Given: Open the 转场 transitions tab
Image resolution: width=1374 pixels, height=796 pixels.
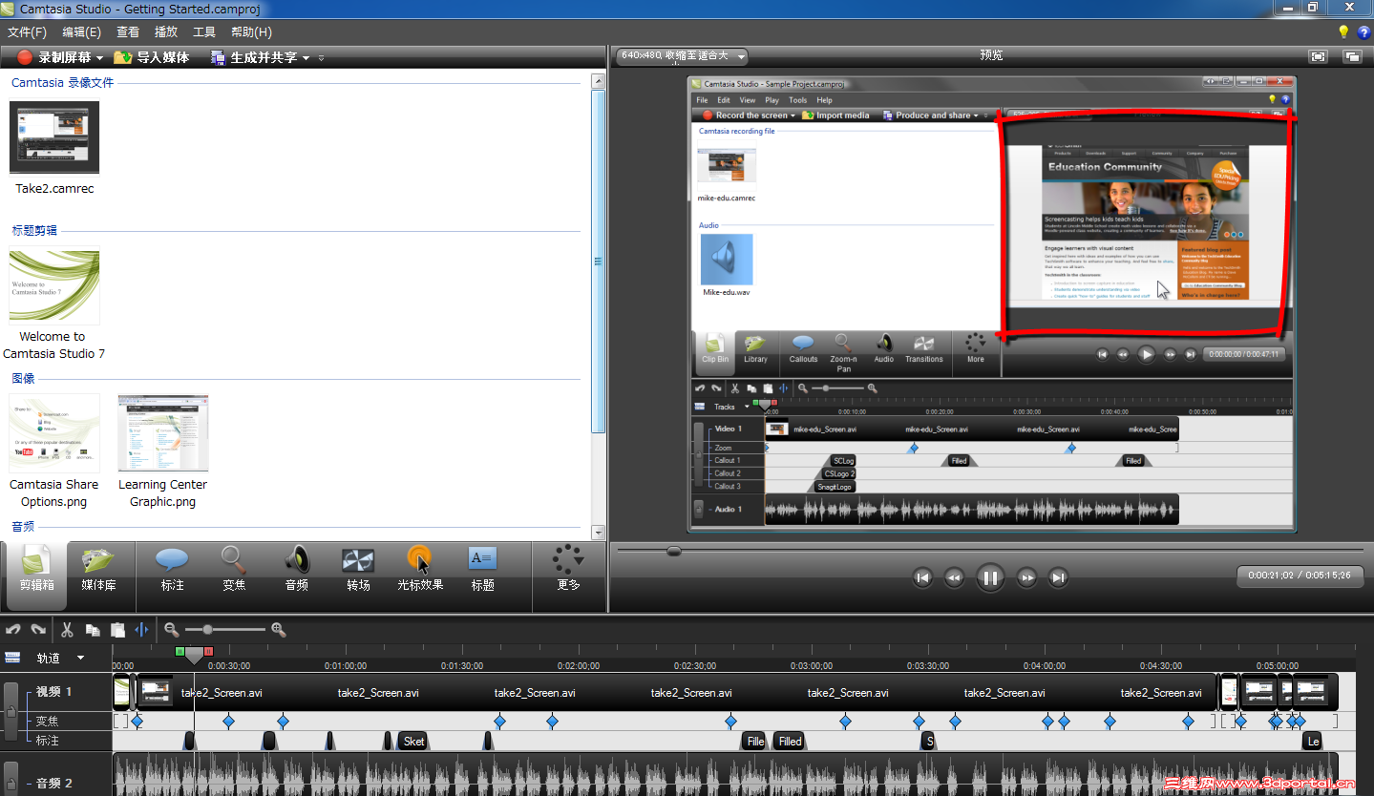Looking at the screenshot, I should tap(358, 570).
